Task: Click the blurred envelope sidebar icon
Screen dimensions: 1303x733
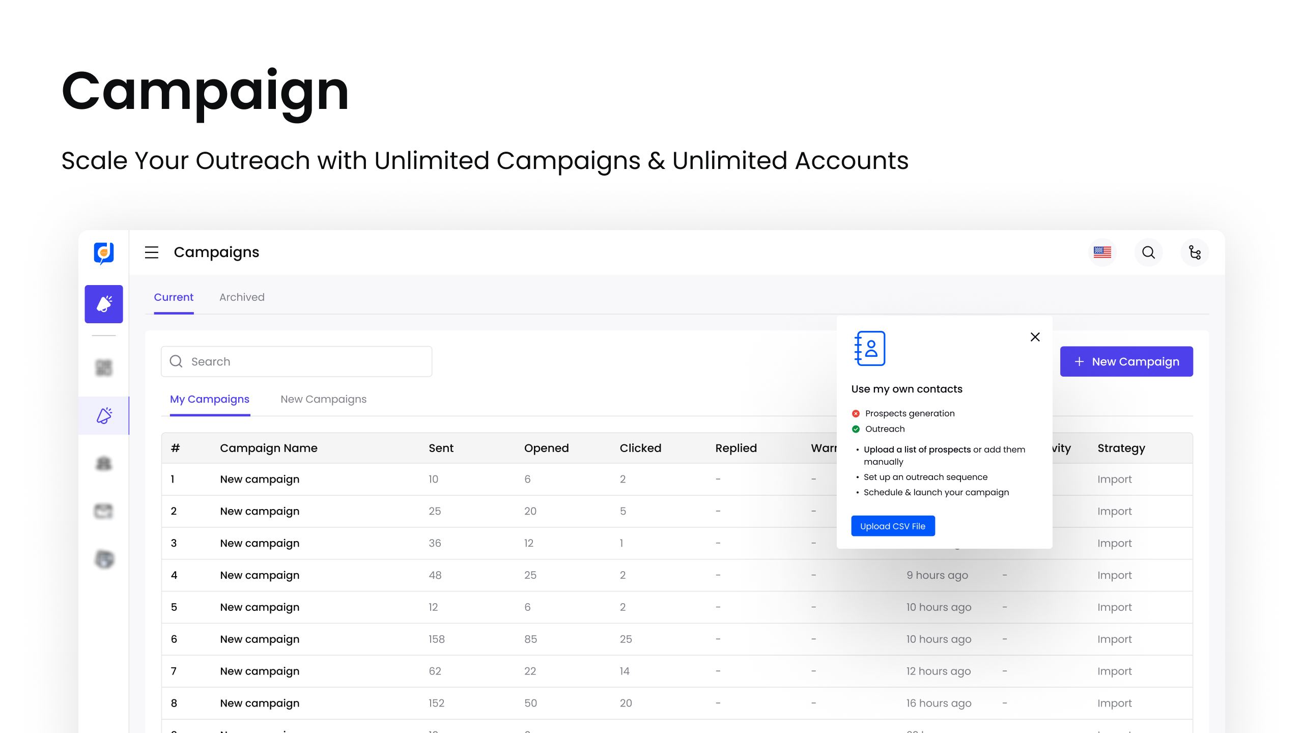Action: (104, 511)
